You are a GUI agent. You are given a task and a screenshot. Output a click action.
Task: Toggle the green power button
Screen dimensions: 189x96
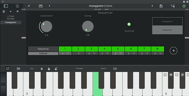coord(184,6)
